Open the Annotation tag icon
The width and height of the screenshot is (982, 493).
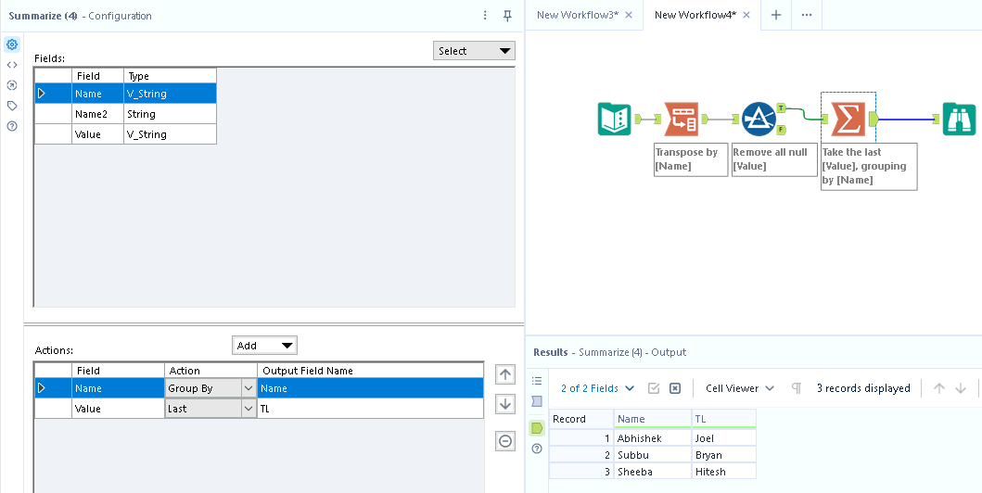pos(12,106)
